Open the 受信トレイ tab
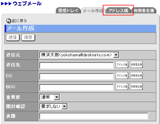 pyautogui.click(x=68, y=11)
